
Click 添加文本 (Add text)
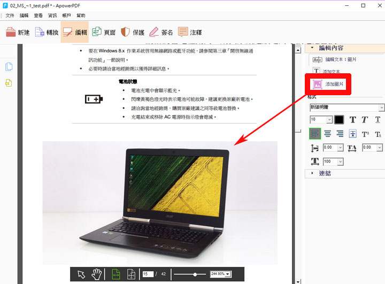coord(327,71)
